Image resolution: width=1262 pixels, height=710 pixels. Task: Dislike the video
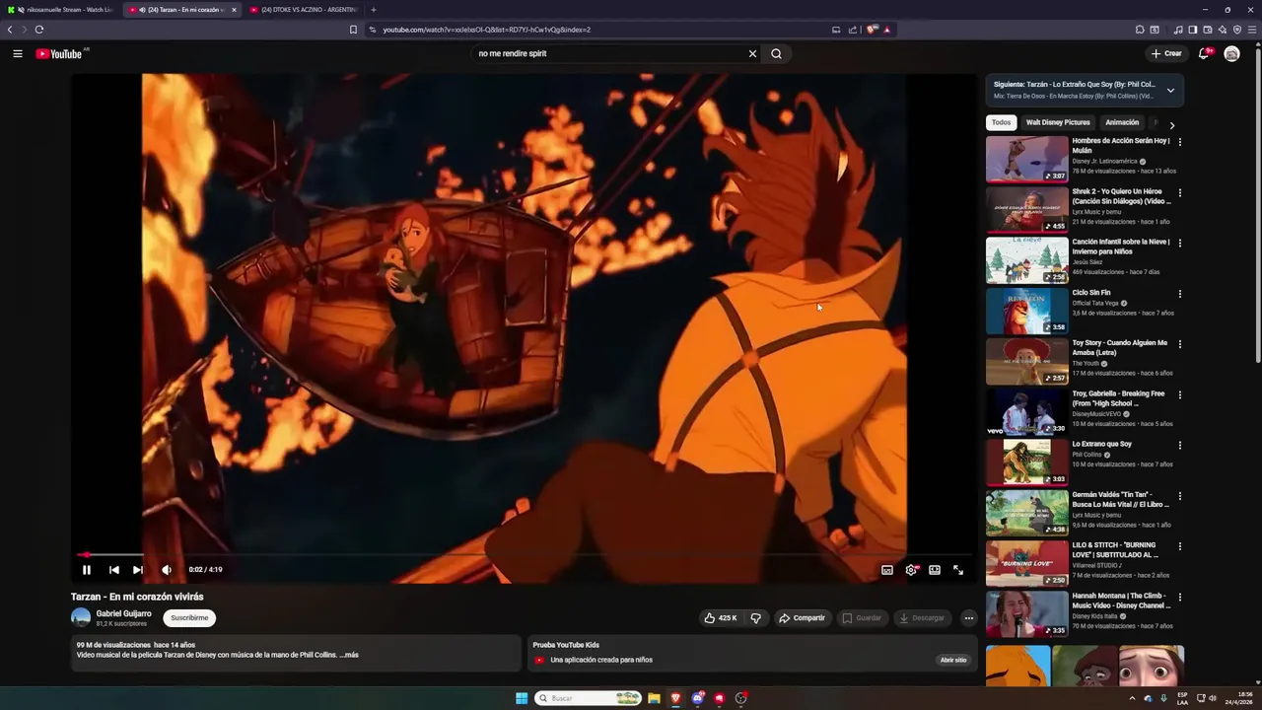point(756,618)
